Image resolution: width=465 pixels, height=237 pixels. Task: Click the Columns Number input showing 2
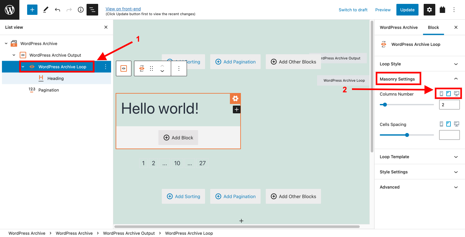pyautogui.click(x=449, y=105)
